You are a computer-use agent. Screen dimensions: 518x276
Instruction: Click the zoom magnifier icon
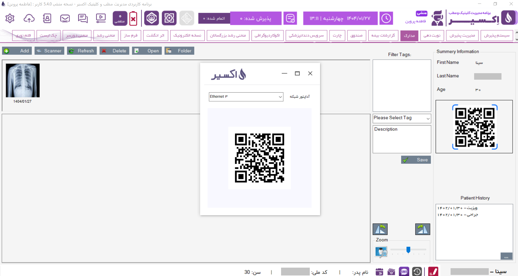[x=381, y=252]
